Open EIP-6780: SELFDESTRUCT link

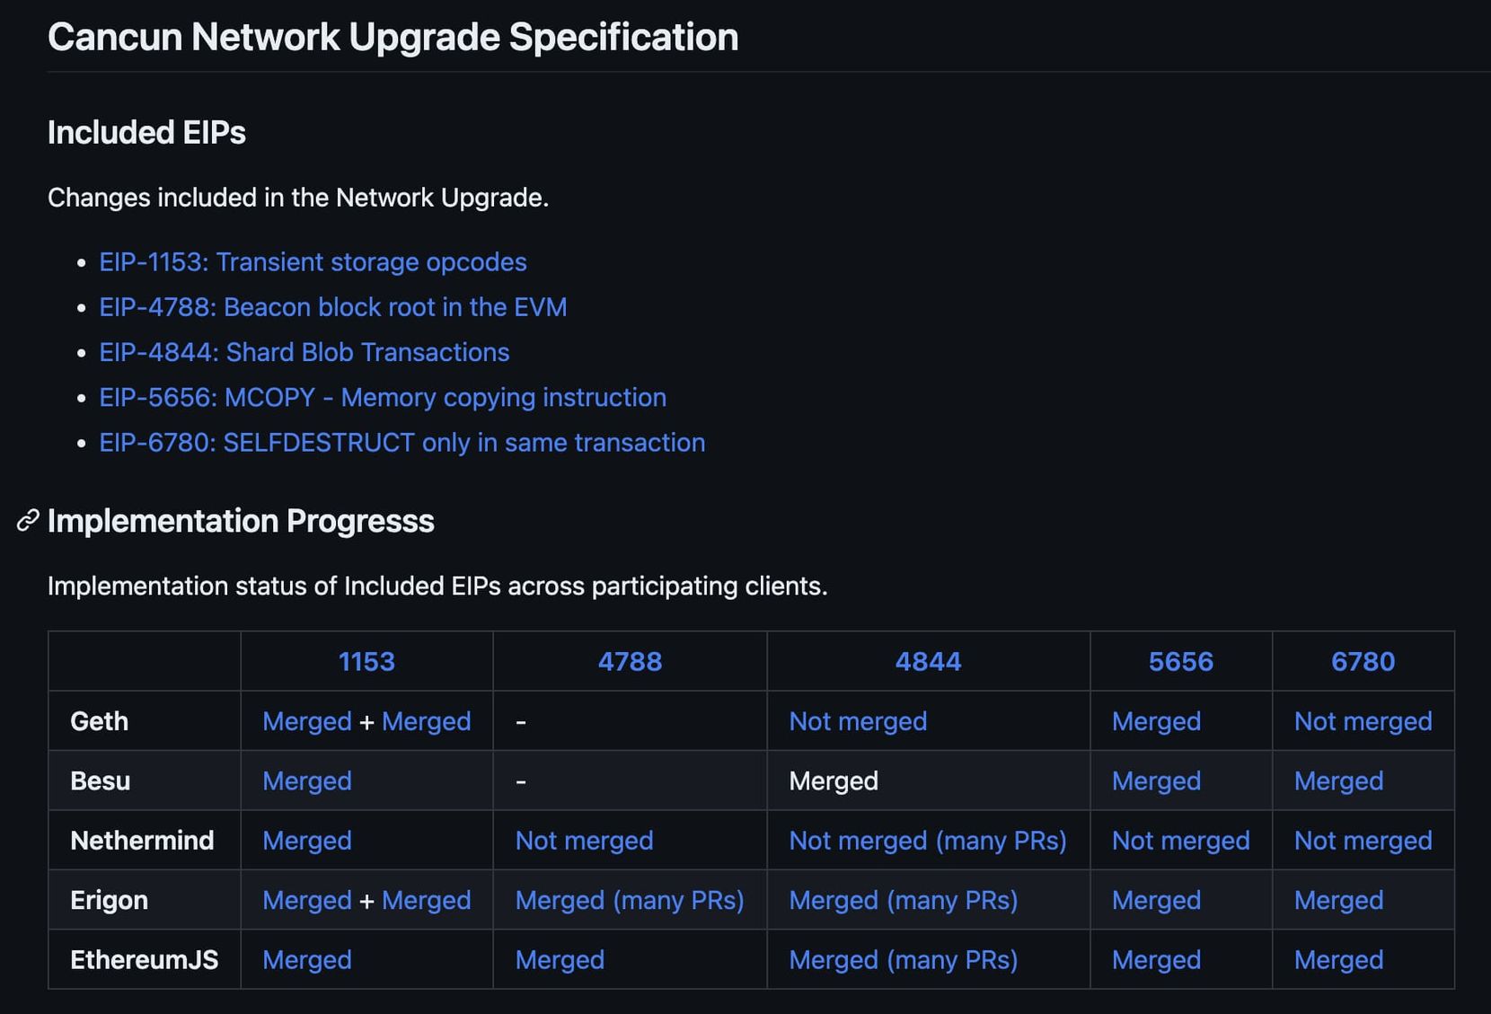coord(401,443)
